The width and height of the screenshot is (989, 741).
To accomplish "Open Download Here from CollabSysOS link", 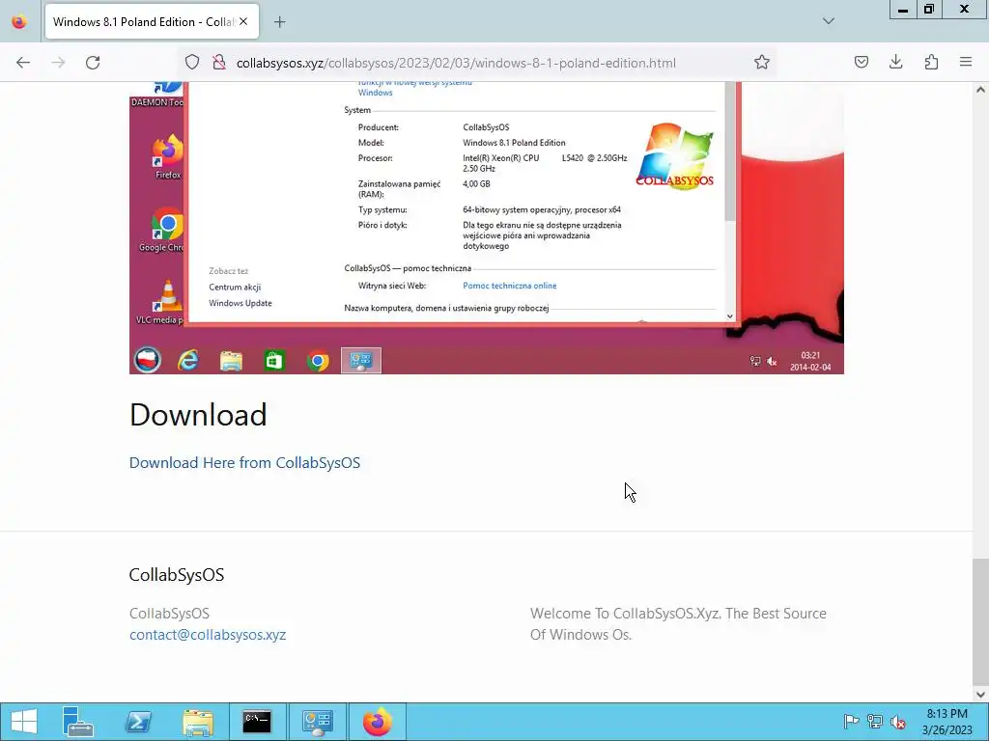I will coord(244,462).
